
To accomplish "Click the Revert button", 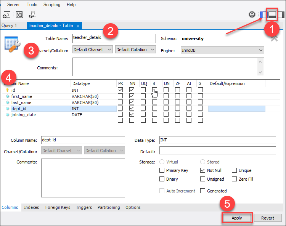I will coord(268,218).
